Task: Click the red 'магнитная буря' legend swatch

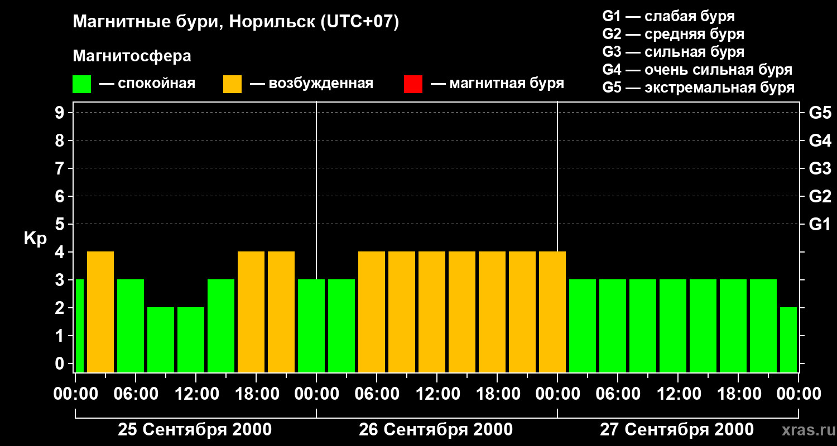Action: tap(413, 84)
